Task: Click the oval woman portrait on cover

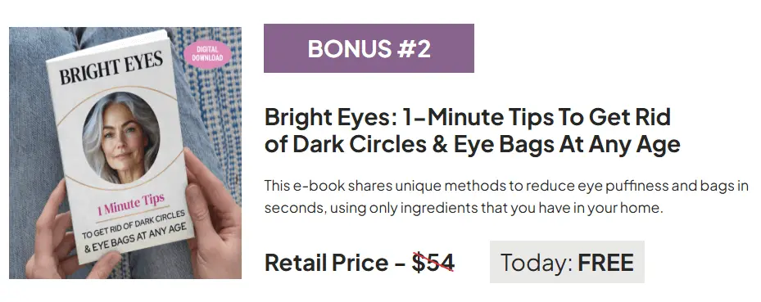Action: (121, 138)
